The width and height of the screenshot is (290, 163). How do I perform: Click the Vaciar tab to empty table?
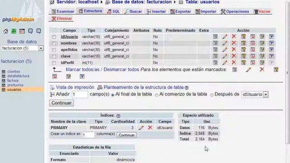point(262,11)
